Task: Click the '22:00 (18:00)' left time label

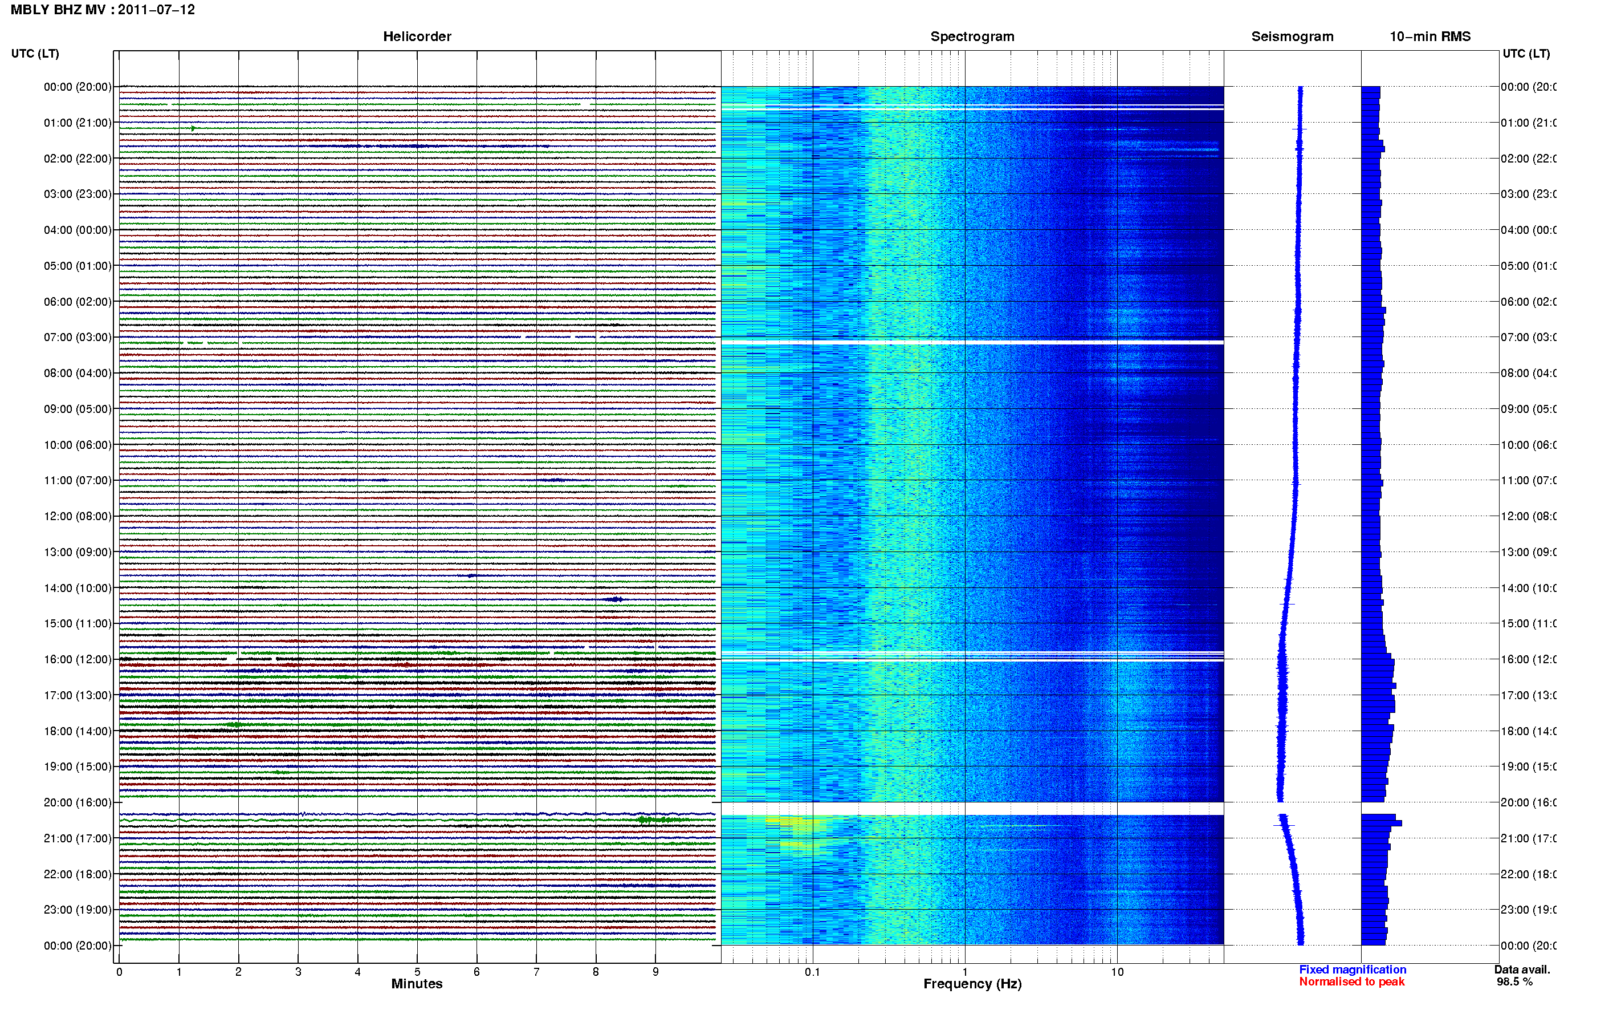Action: [x=78, y=874]
